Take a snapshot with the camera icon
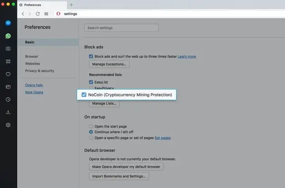The height and width of the screenshot is (188, 285). coord(8,48)
